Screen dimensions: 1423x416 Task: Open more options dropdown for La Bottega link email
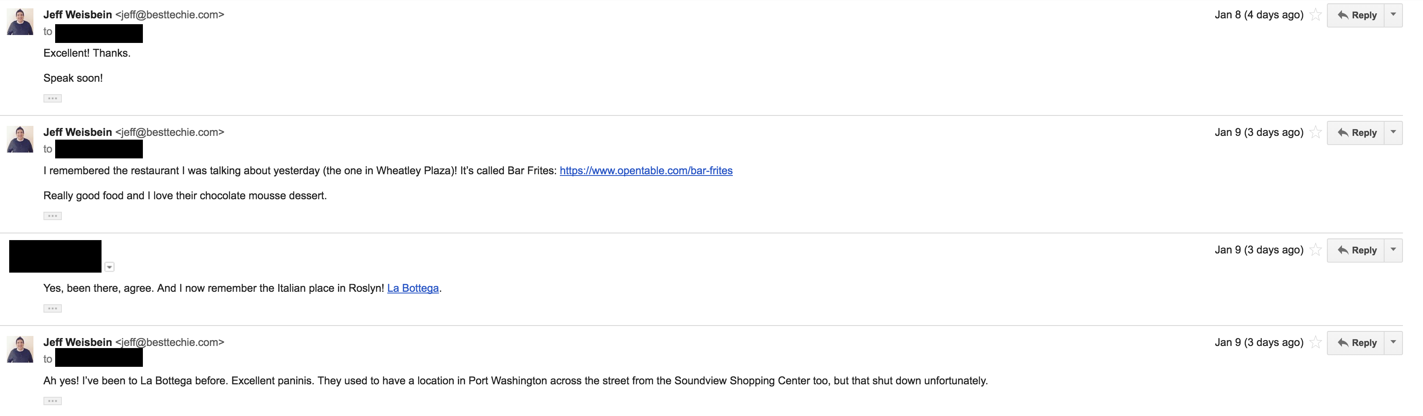pyautogui.click(x=1393, y=251)
